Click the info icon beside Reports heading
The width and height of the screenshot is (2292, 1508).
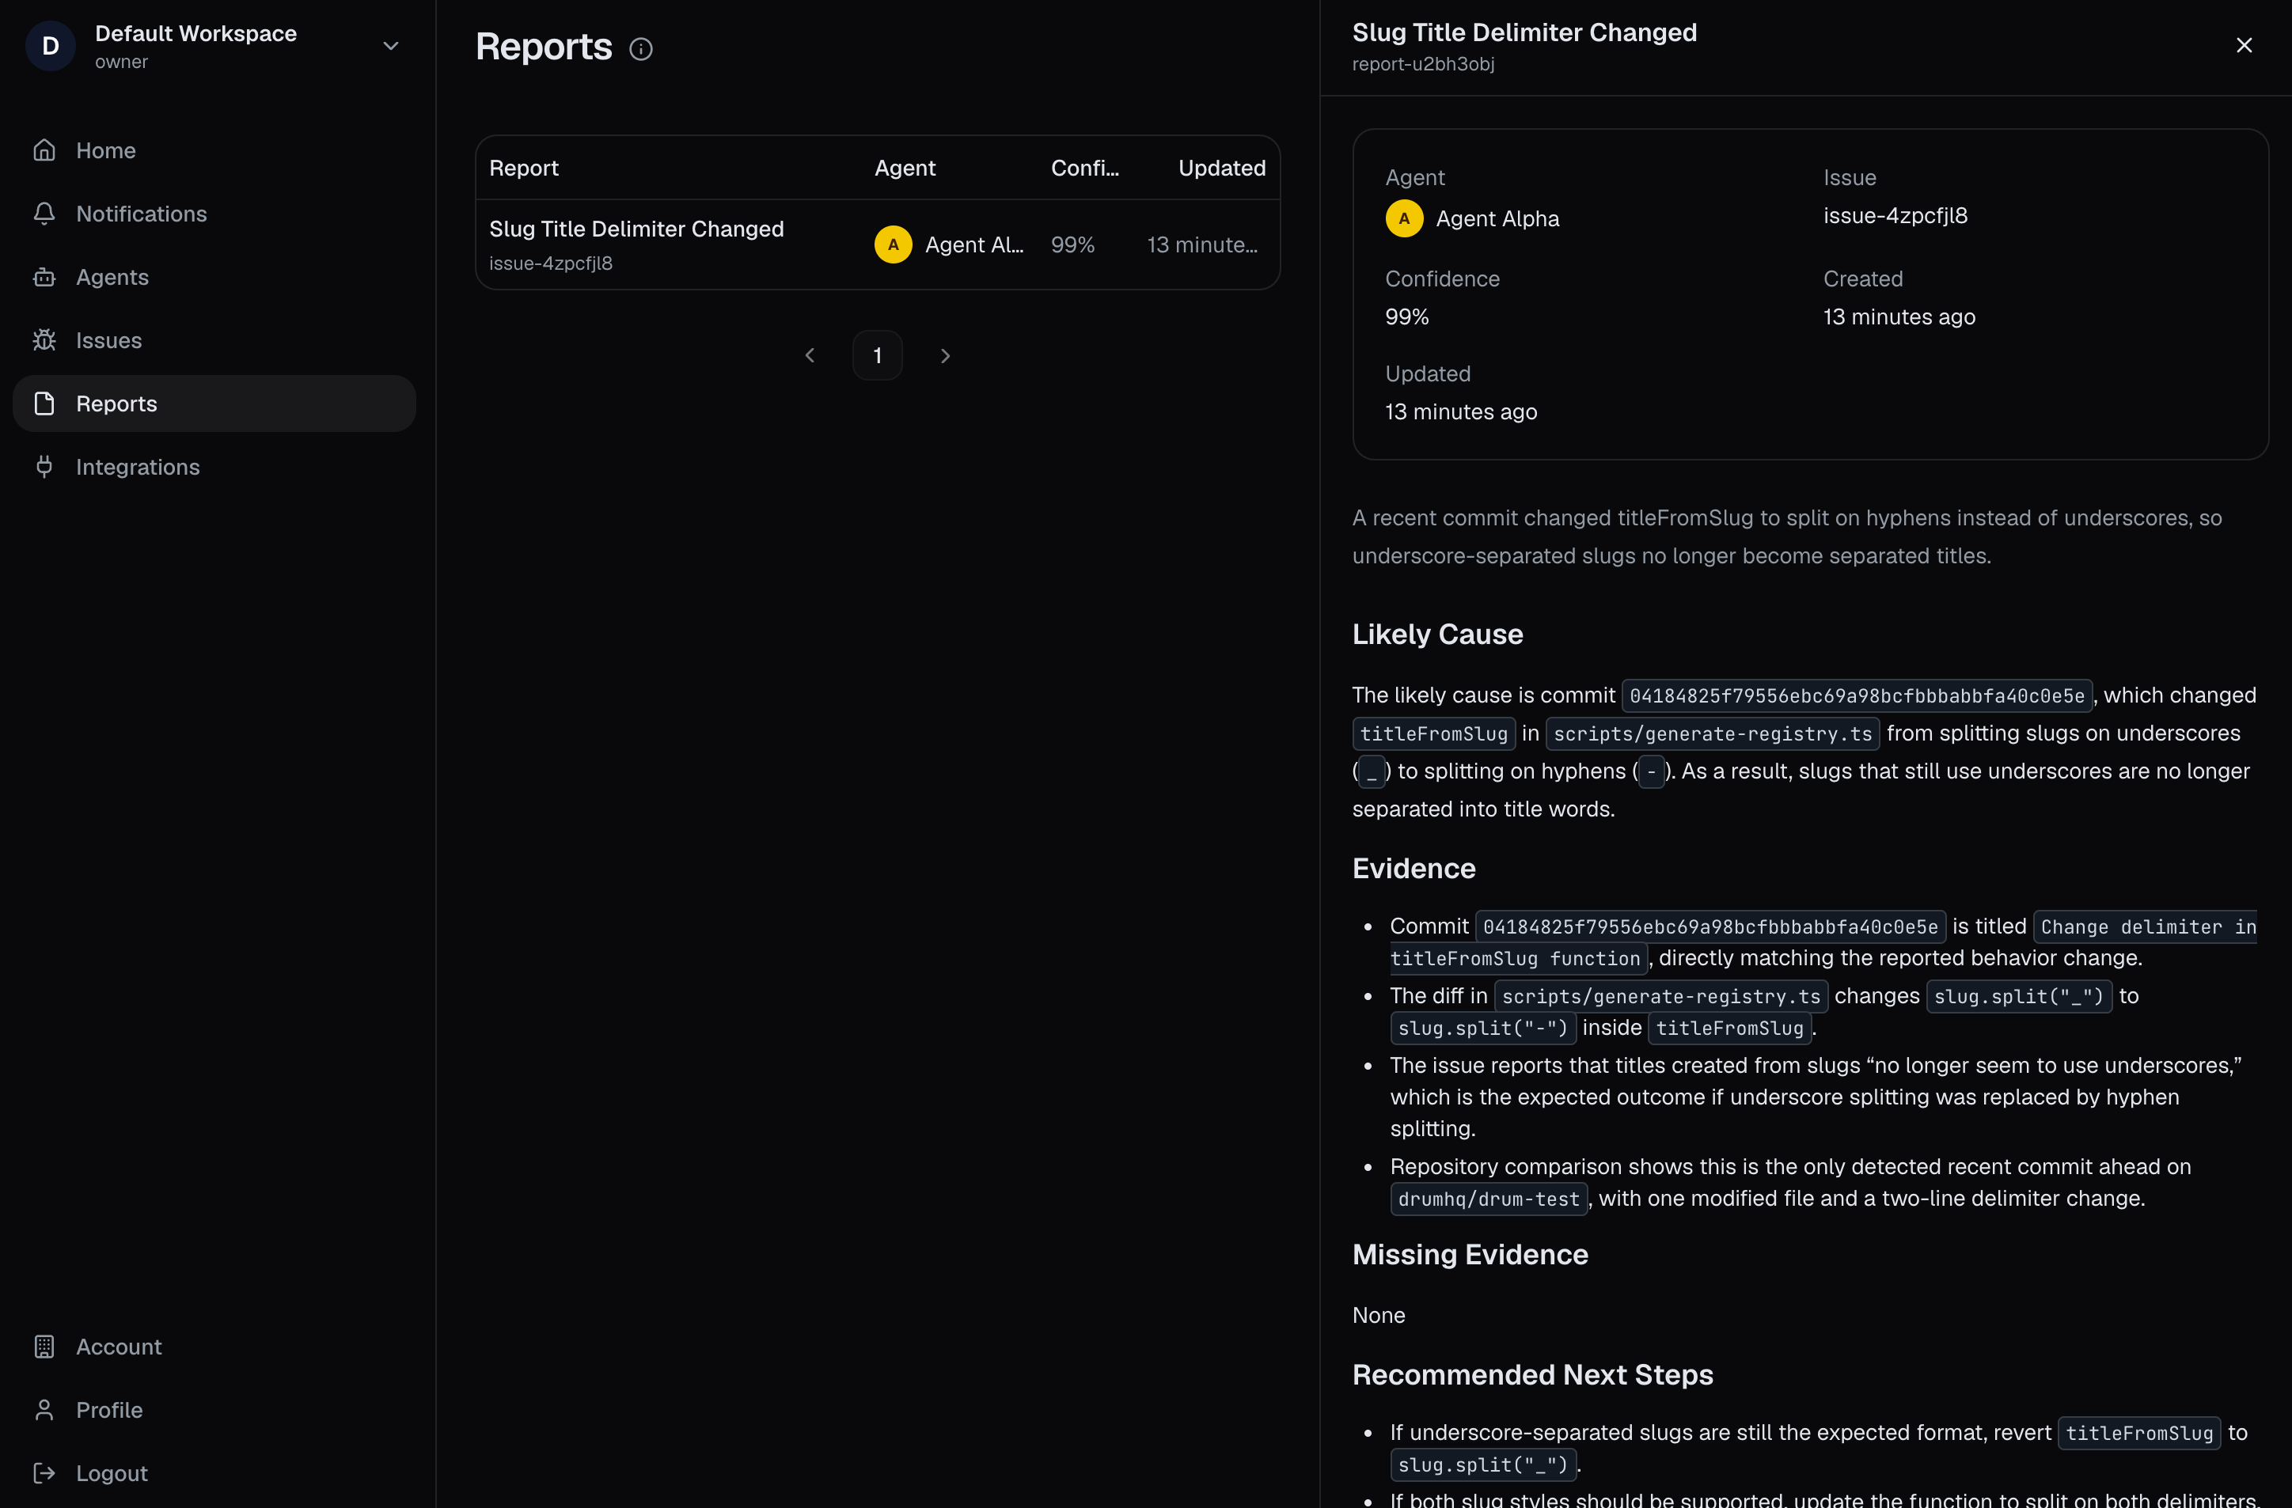coord(640,49)
